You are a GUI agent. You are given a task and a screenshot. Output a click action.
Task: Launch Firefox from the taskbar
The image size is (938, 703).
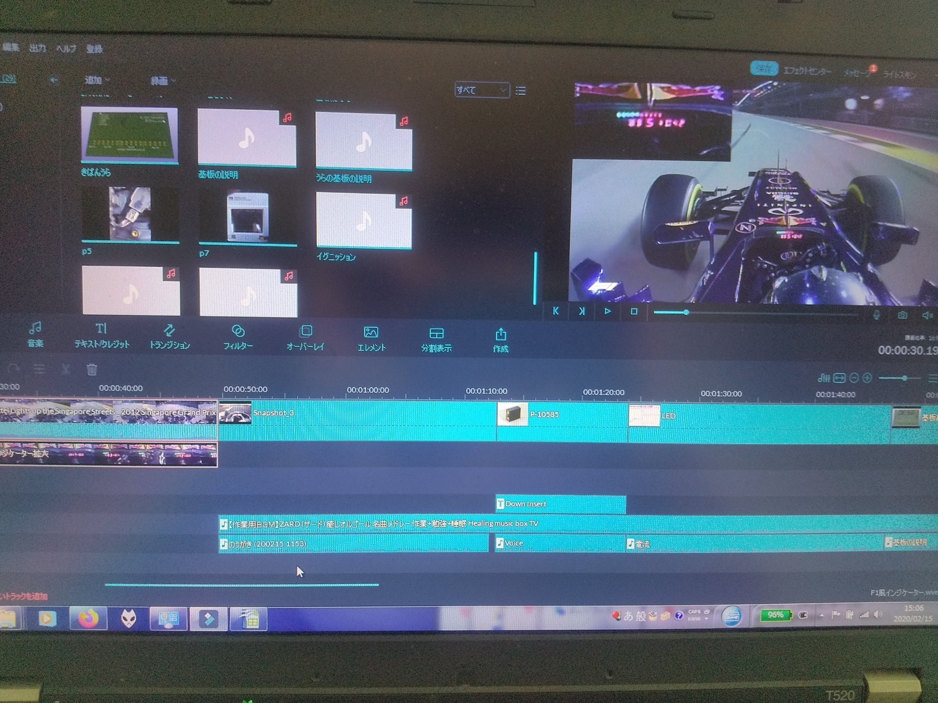[x=88, y=618]
